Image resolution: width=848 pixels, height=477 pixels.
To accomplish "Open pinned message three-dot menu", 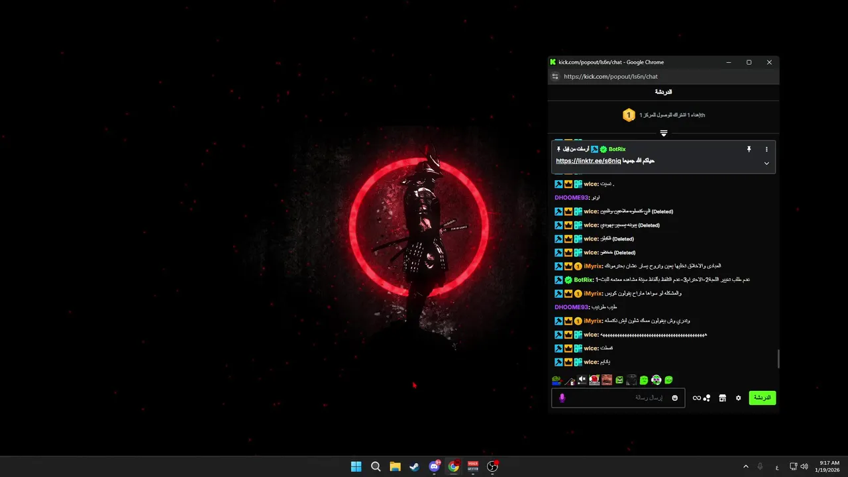I will pyautogui.click(x=767, y=150).
